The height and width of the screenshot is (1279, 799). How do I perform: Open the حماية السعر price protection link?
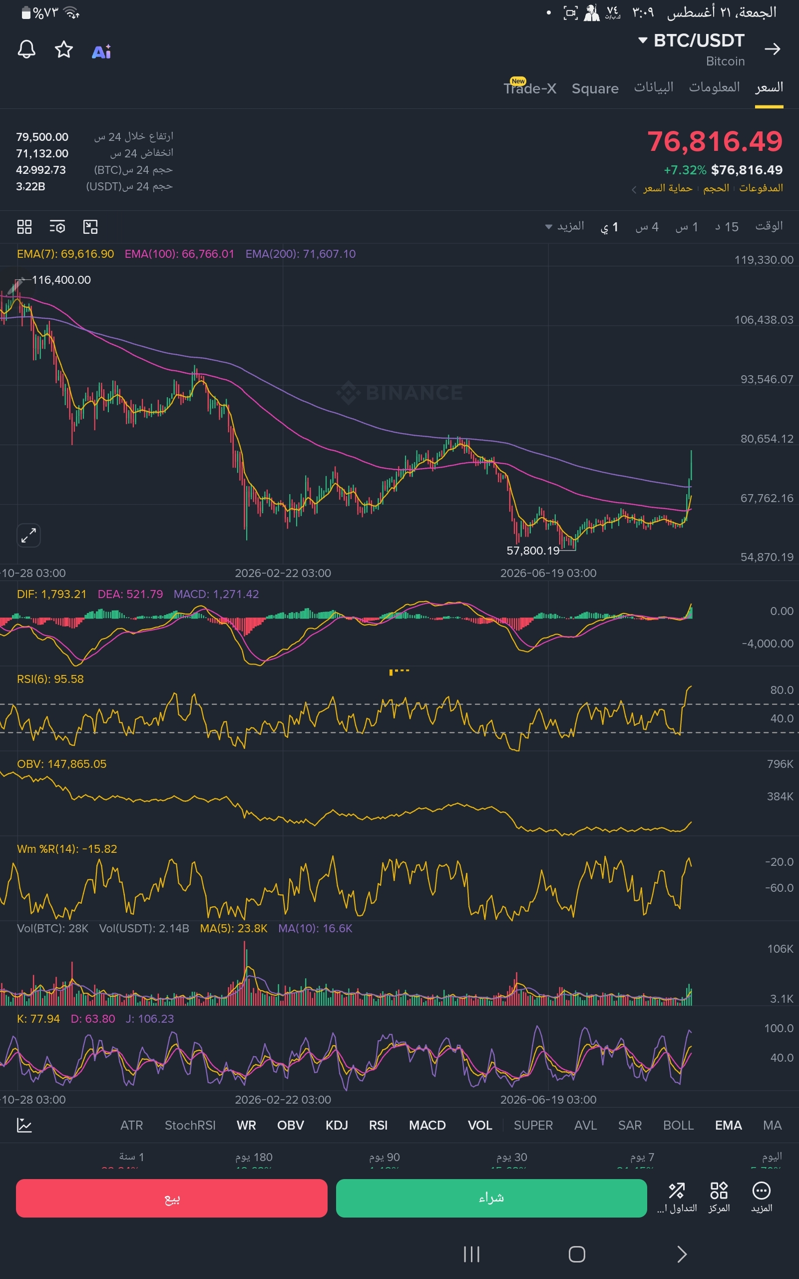[668, 188]
